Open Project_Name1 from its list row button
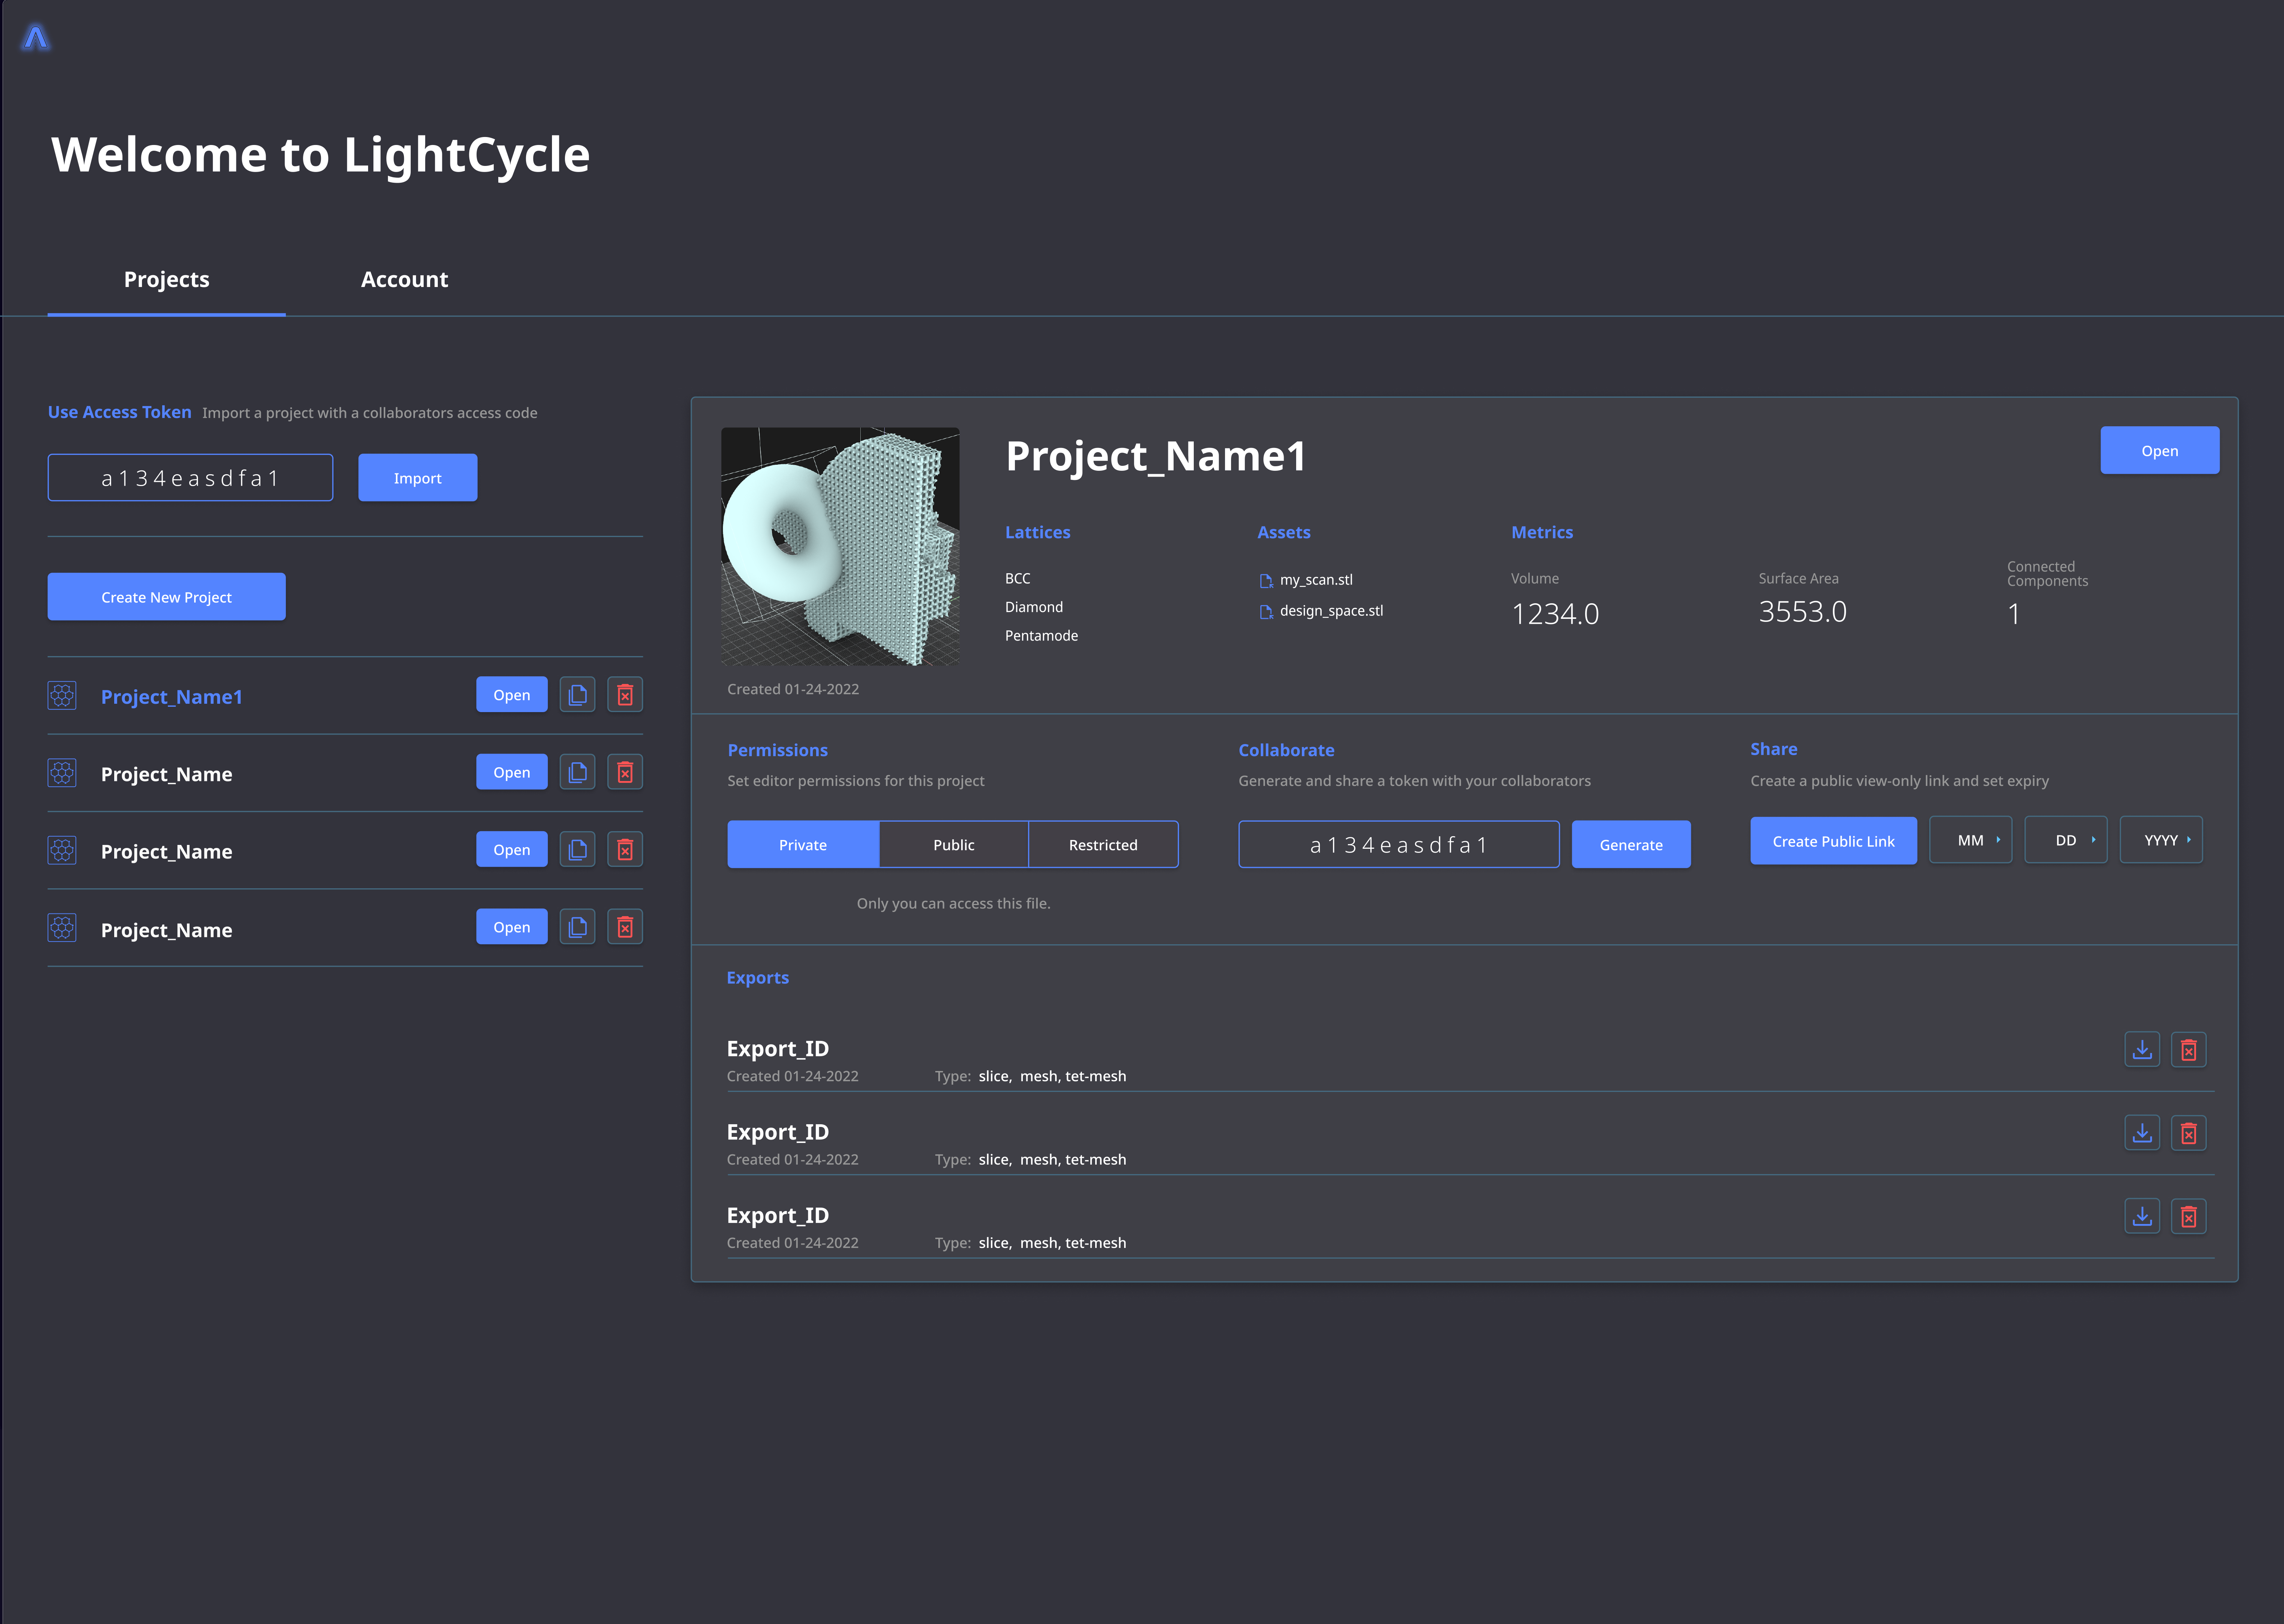Image resolution: width=2284 pixels, height=1624 pixels. (x=512, y=695)
